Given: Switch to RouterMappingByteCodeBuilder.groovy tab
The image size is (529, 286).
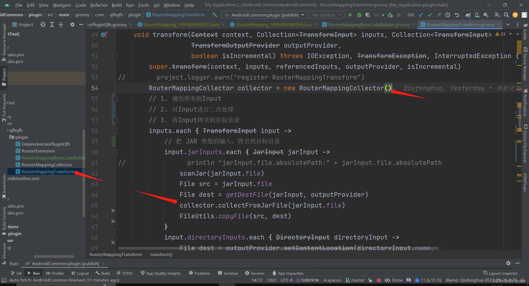Looking at the screenshot, I should (369, 24).
